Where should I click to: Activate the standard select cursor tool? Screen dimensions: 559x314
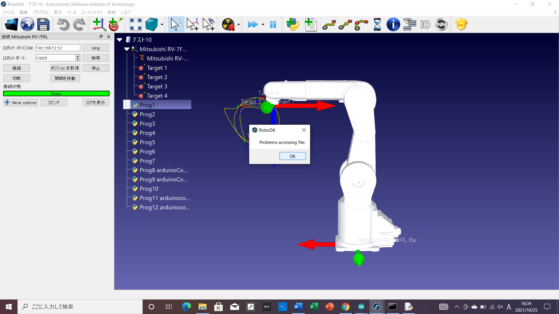[x=176, y=24]
